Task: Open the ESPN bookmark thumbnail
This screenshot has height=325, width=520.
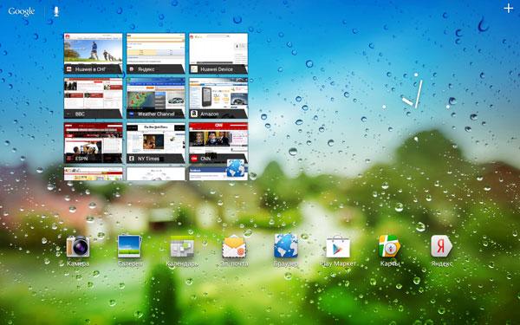Action: (94, 143)
